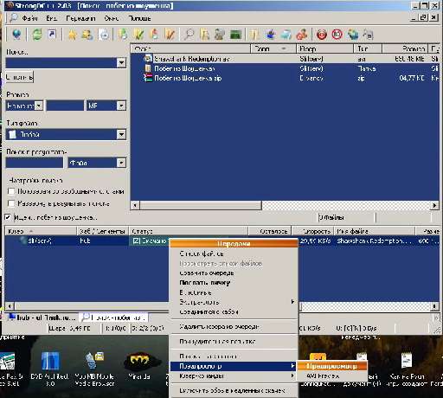Expand the context menu entry above 'Соединиться с хабом'
Screen dimensions: 443x398
point(233,302)
